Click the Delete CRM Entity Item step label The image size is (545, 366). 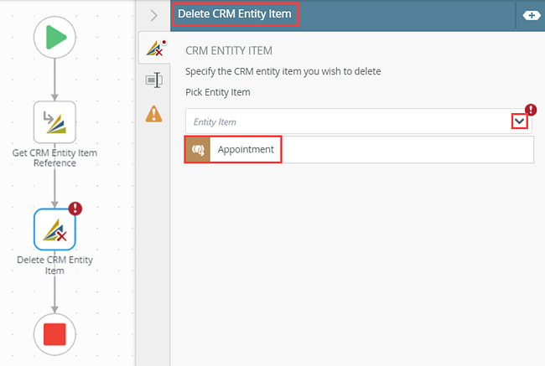pos(54,265)
